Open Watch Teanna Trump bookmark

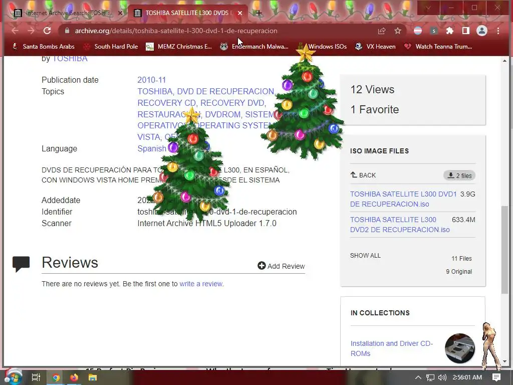(x=438, y=47)
